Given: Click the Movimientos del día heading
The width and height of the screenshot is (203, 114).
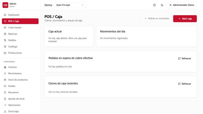Looking at the screenshot, I should tap(112, 31).
